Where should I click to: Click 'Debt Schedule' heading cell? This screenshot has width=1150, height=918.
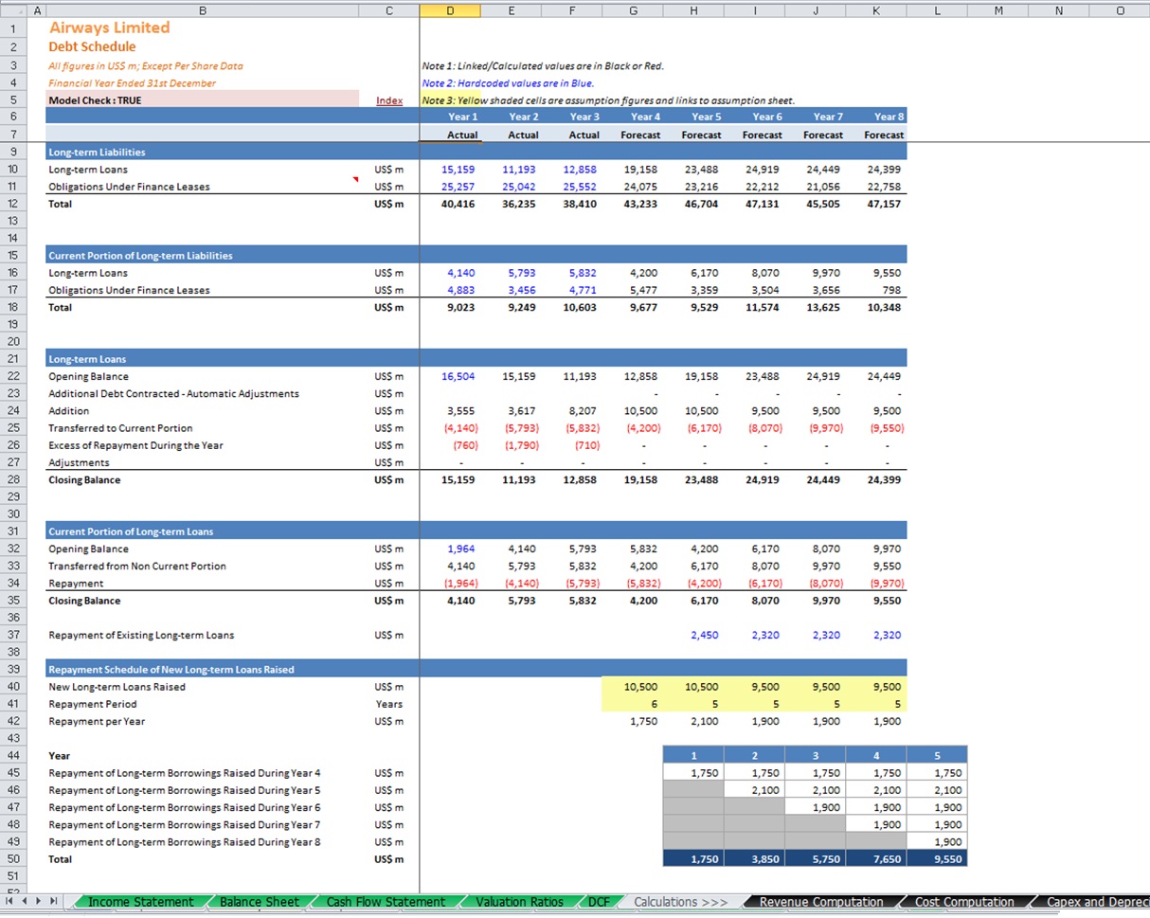click(x=92, y=46)
